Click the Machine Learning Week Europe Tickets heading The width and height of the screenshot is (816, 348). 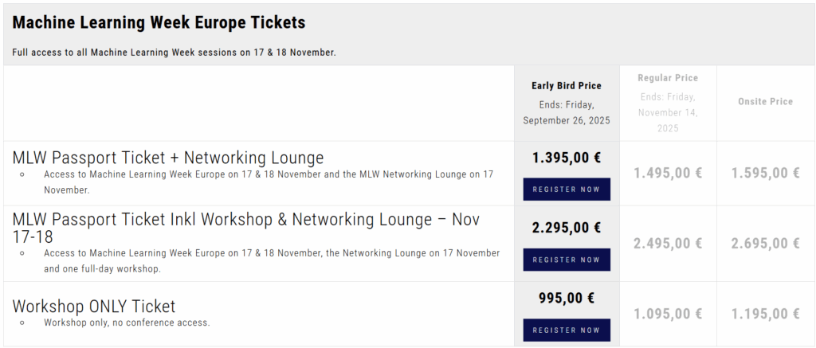click(x=159, y=22)
